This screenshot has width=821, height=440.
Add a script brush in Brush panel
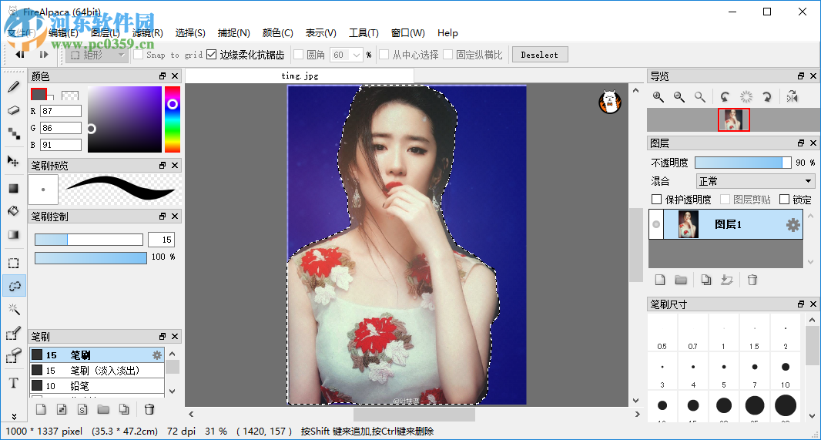pyautogui.click(x=82, y=409)
